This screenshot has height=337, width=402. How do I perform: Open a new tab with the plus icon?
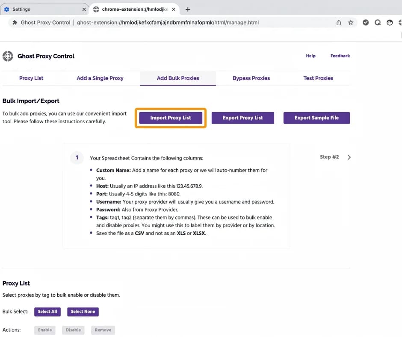pos(189,9)
